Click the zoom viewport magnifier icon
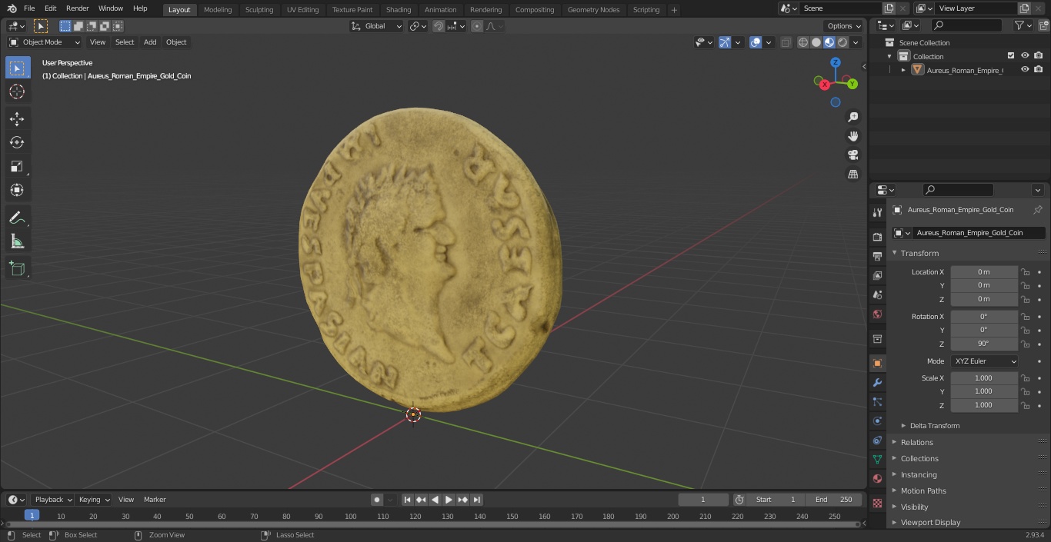1051x542 pixels. (x=852, y=117)
